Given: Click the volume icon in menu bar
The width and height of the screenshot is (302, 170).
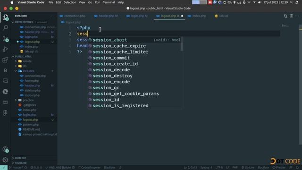Looking at the screenshot, I should click(260, 2).
